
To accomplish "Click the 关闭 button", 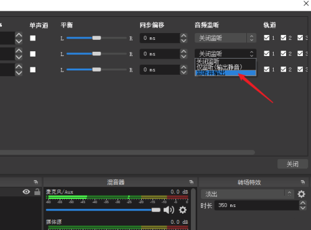I will coord(292,164).
